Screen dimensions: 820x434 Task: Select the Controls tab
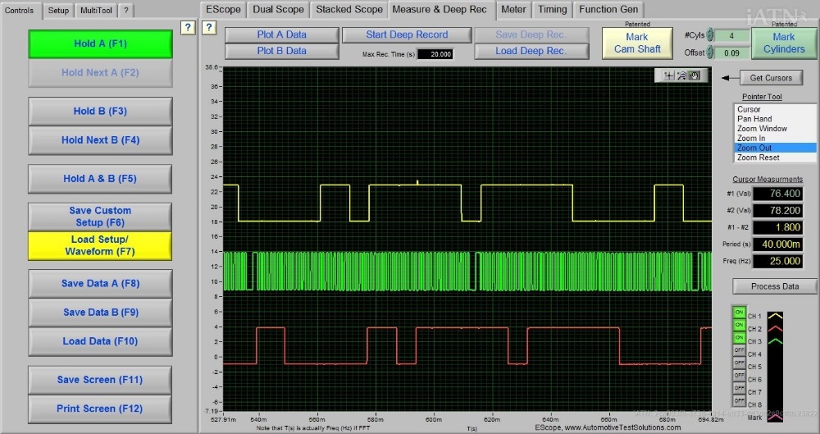(x=20, y=11)
